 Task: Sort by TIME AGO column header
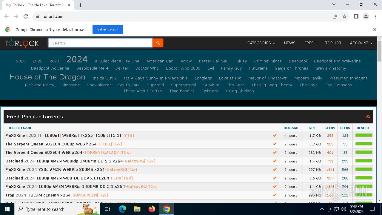coord(291,128)
